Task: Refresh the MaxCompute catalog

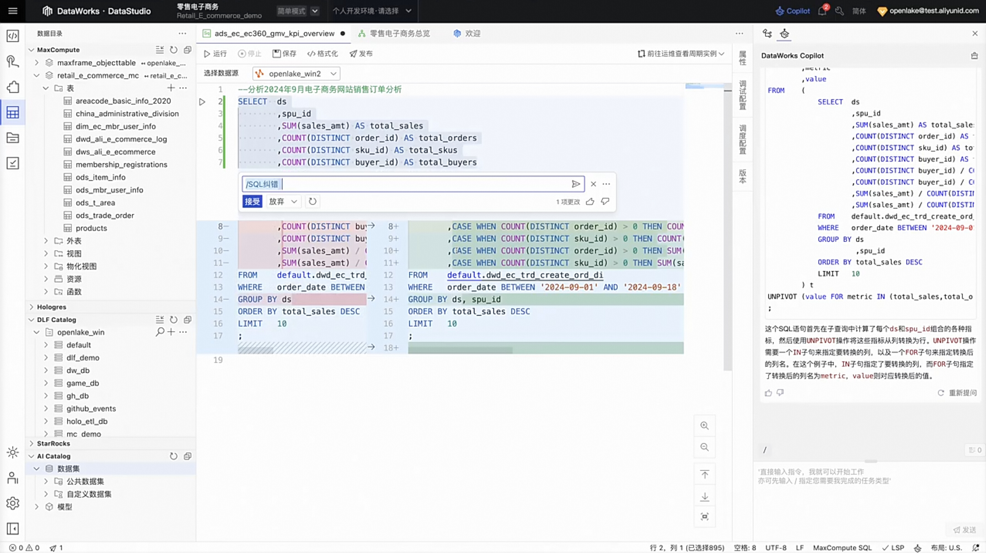Action: (173, 50)
